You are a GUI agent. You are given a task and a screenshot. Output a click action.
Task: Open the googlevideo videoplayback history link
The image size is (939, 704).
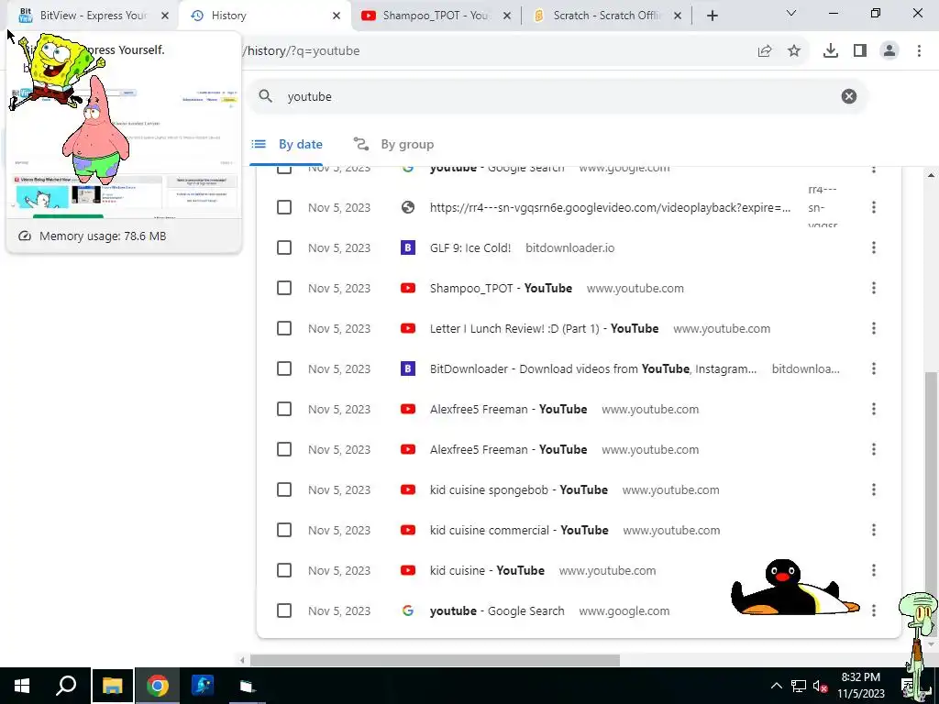pyautogui.click(x=610, y=208)
